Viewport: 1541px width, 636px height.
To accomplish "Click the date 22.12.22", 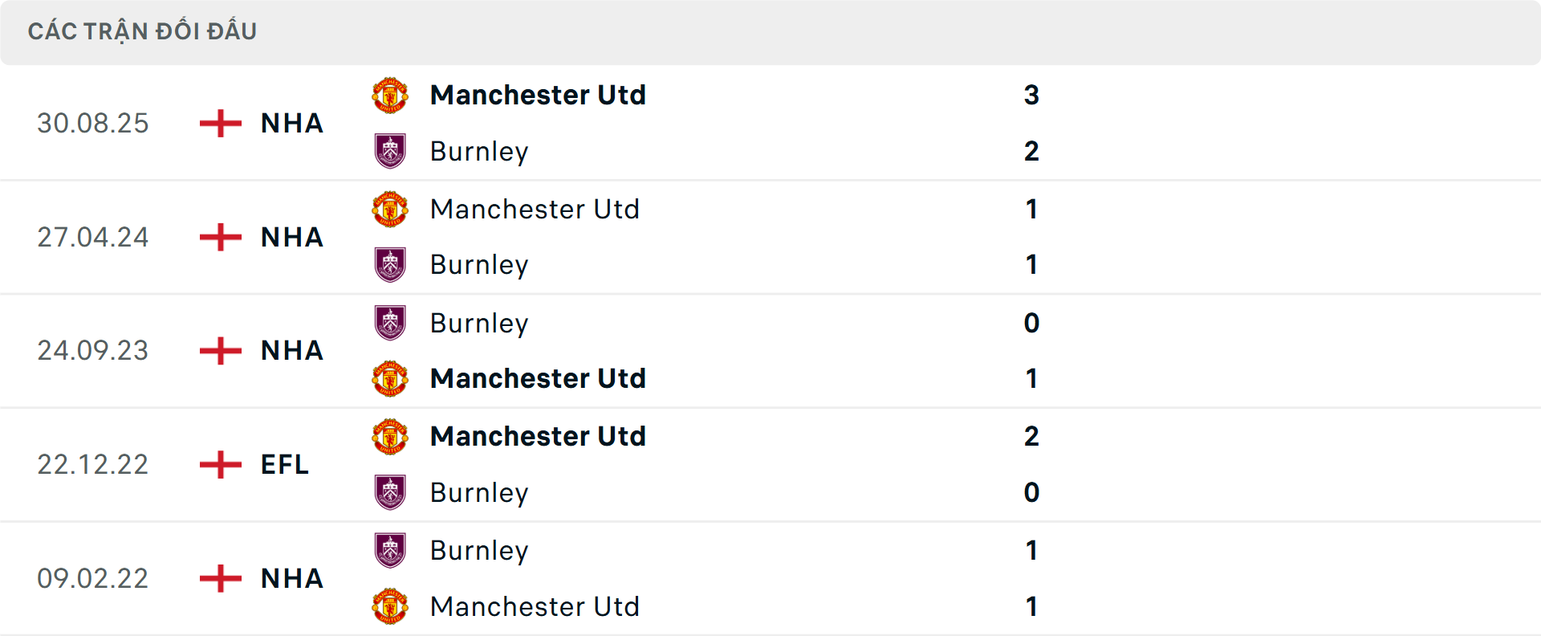I will [x=93, y=464].
